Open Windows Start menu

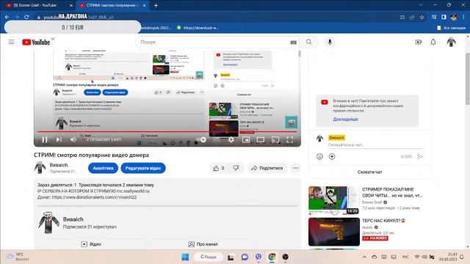click(185, 257)
